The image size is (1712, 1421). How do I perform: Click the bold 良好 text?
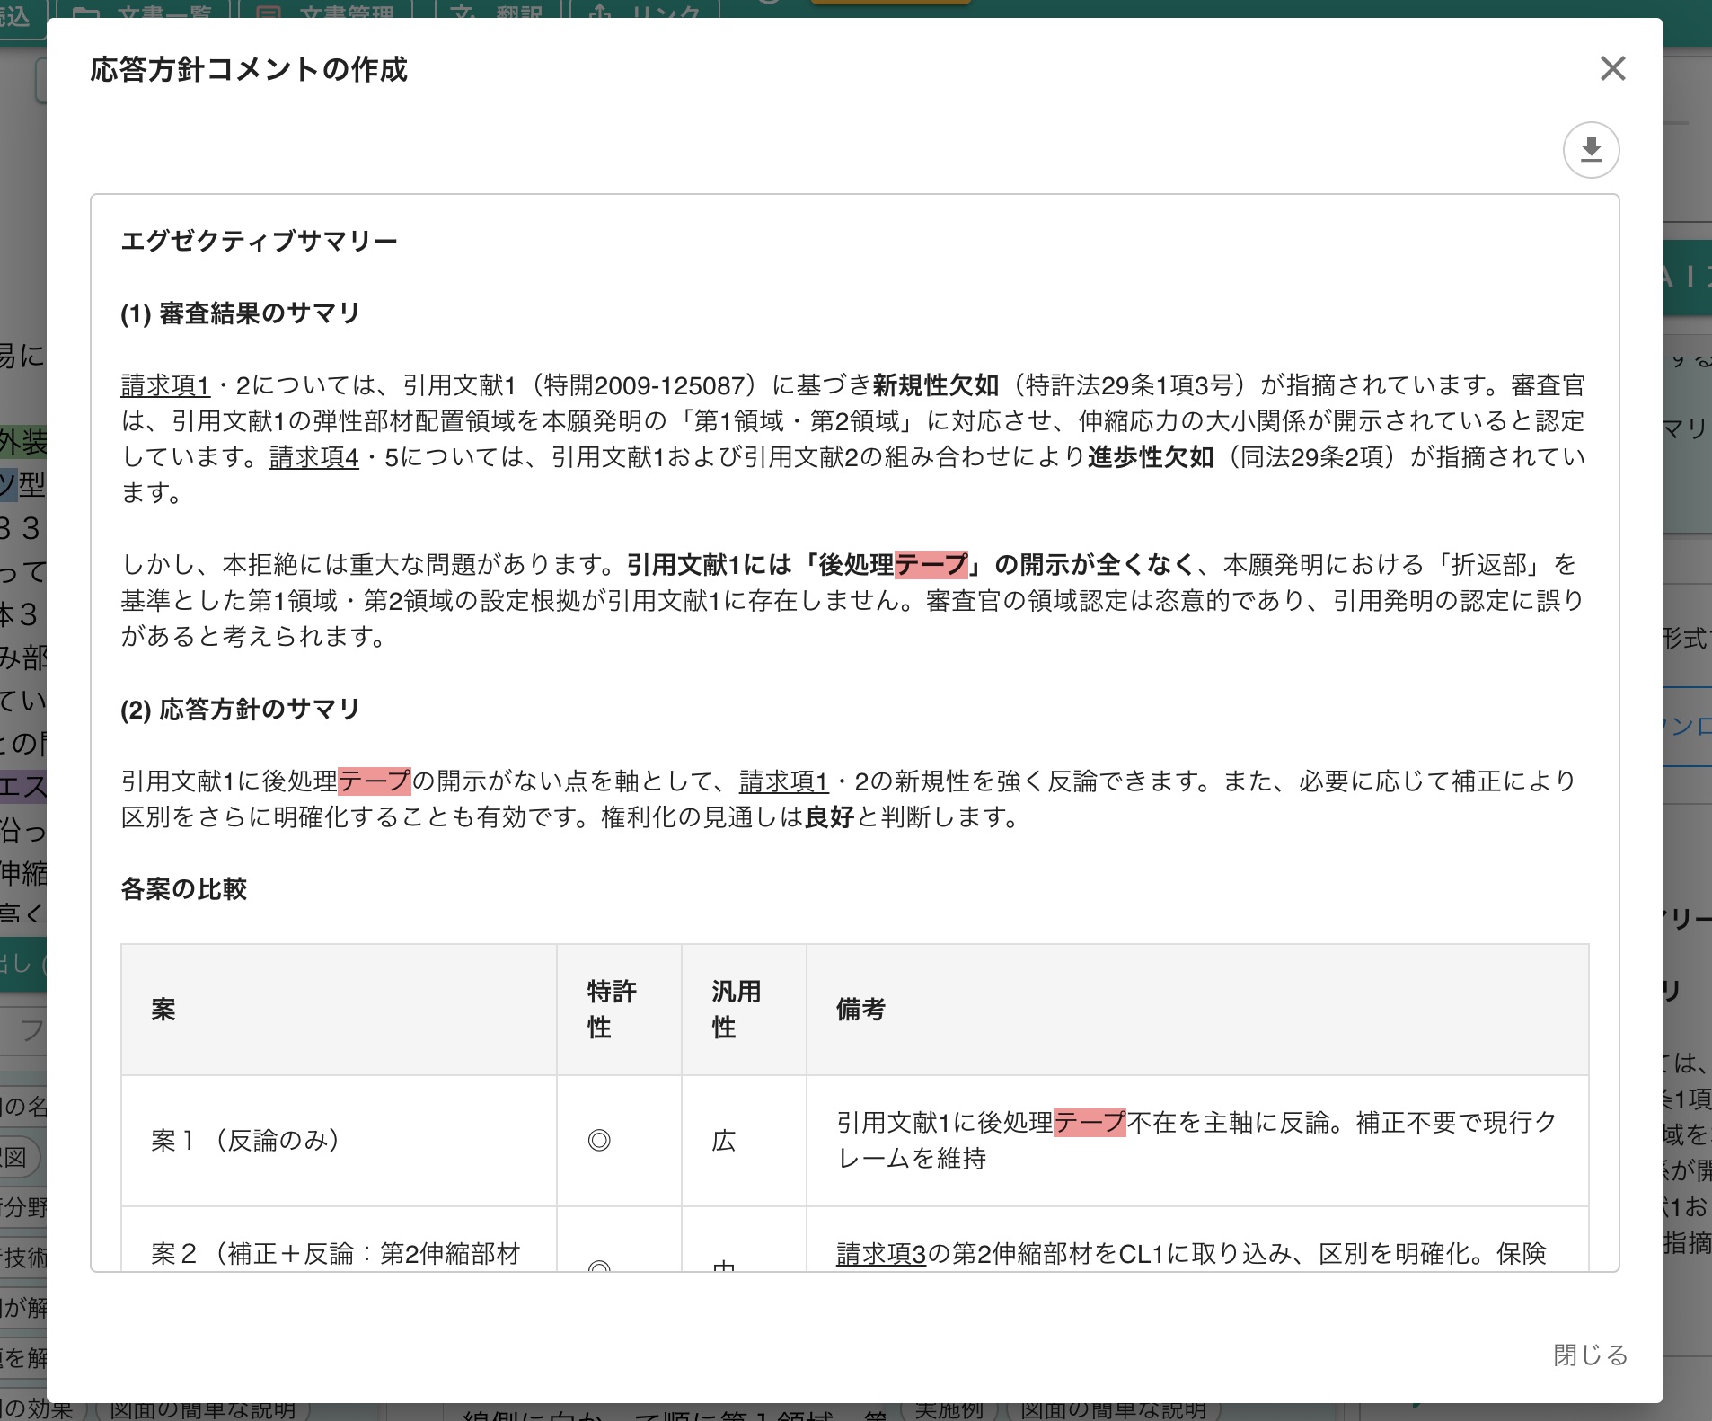click(x=829, y=817)
